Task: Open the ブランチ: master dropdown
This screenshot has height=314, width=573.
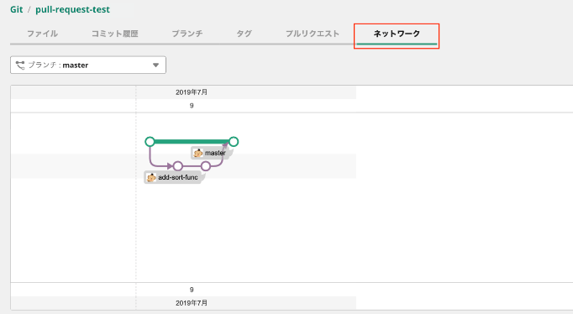Action: 88,65
